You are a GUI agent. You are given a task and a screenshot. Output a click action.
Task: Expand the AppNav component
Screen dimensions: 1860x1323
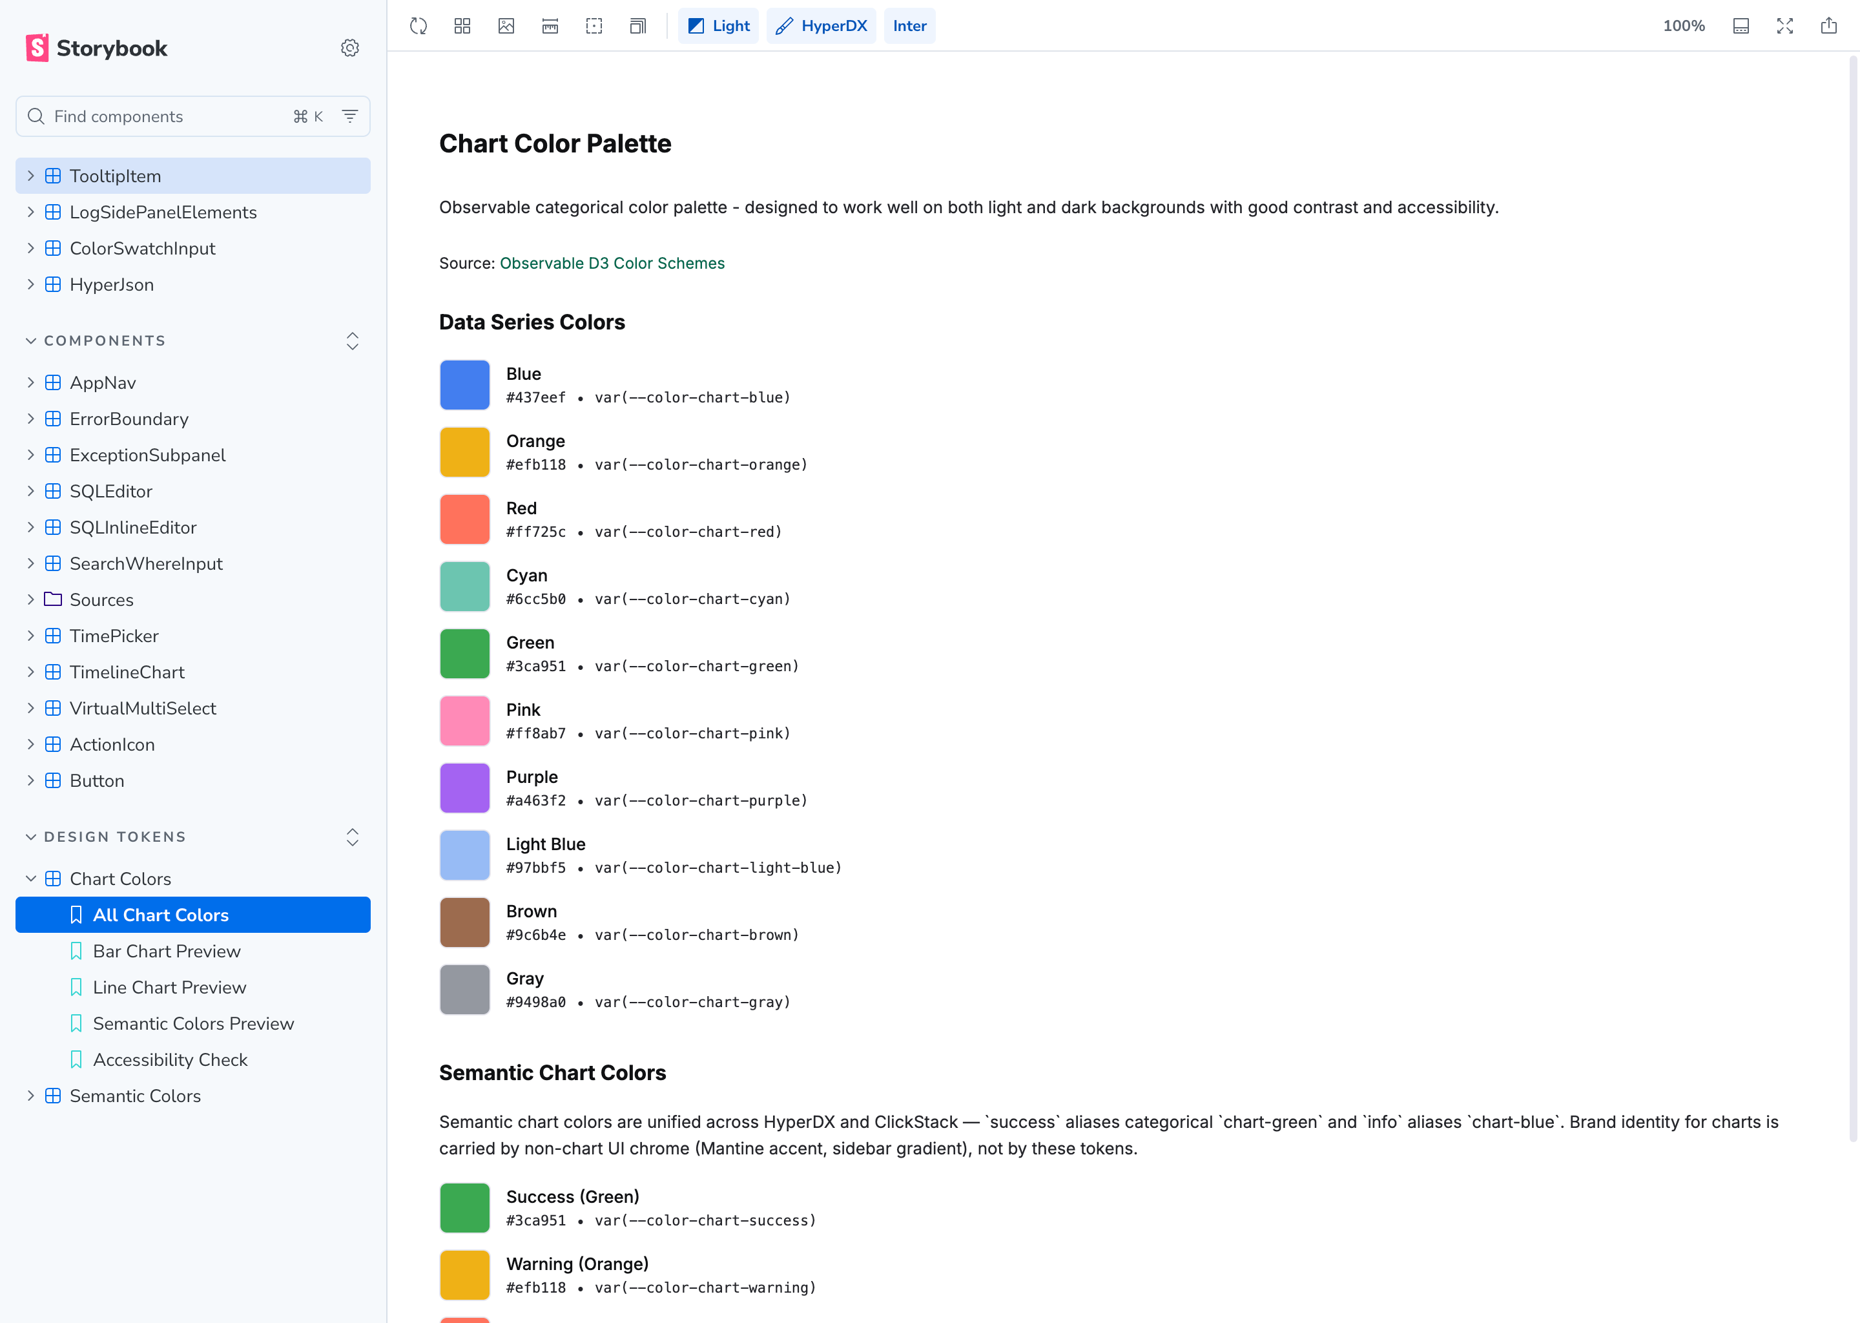pos(31,383)
